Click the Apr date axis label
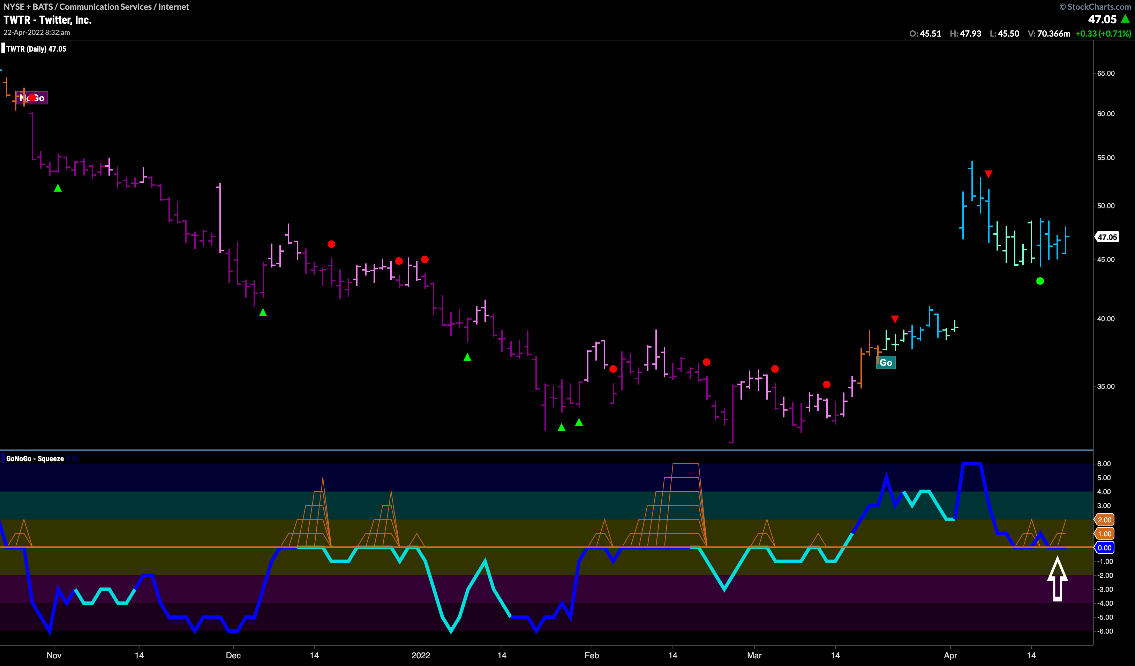 pos(950,655)
